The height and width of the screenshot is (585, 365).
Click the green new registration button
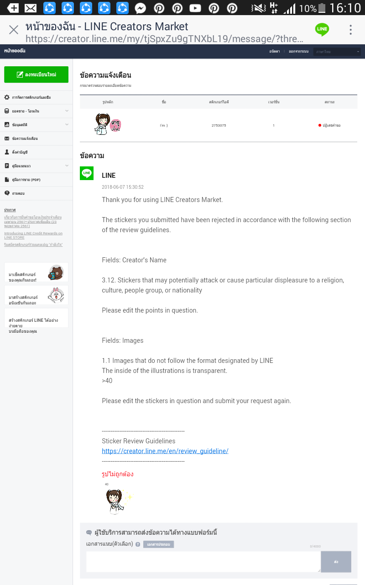pos(36,74)
